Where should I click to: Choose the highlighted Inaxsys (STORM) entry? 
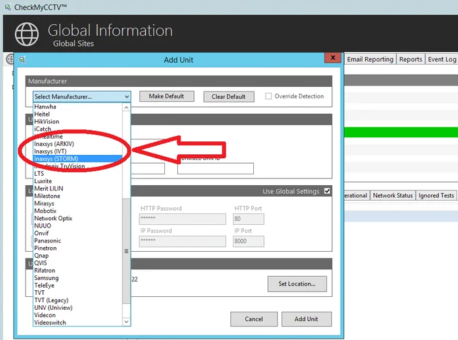pyautogui.click(x=77, y=159)
